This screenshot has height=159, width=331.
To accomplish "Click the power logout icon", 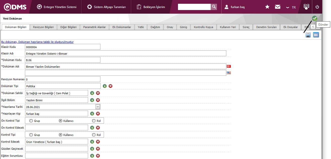I will (317, 7).
